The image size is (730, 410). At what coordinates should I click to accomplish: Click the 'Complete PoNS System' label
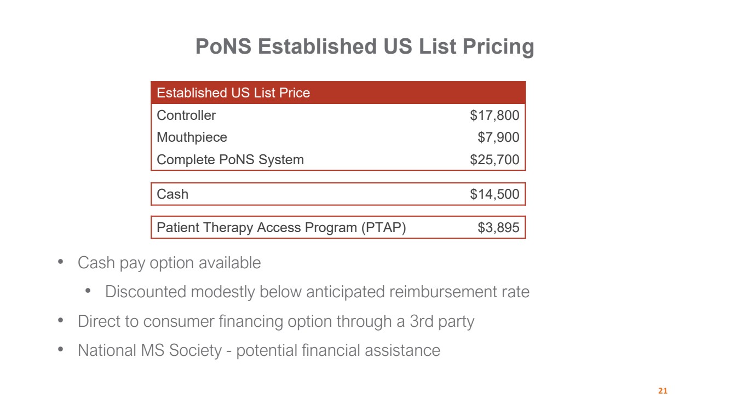point(230,160)
